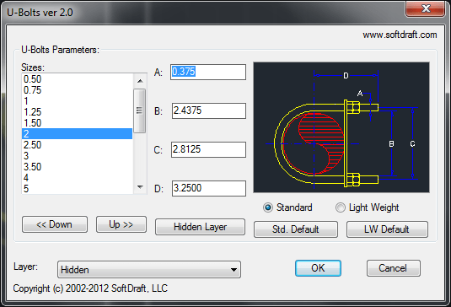The image size is (451, 307).
Task: Select the Standard radio option
Action: (x=287, y=207)
